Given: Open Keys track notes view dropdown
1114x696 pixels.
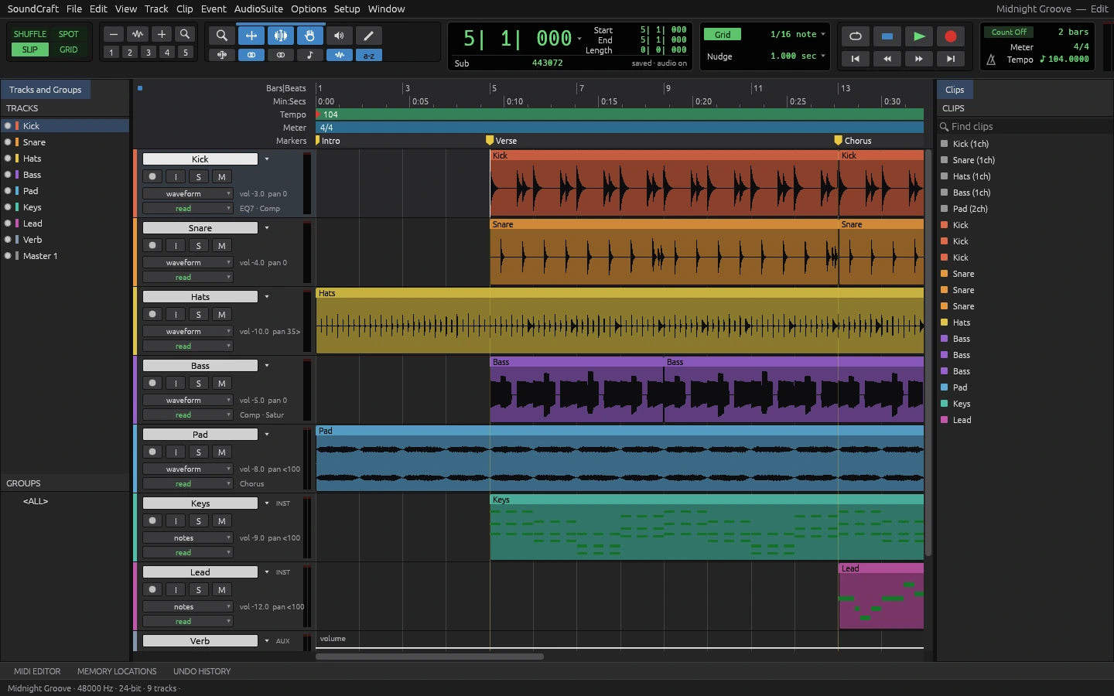Looking at the screenshot, I should pyautogui.click(x=187, y=538).
